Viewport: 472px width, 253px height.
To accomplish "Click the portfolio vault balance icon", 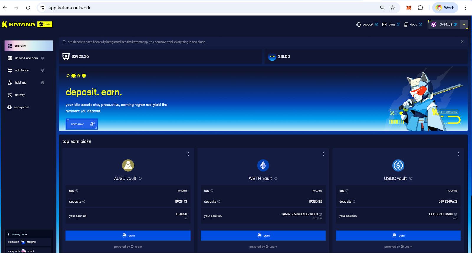I will tap(66, 56).
